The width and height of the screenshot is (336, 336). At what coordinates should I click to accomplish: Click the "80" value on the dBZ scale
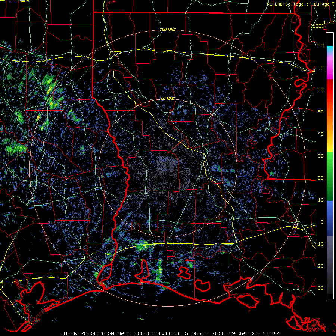tap(321, 46)
